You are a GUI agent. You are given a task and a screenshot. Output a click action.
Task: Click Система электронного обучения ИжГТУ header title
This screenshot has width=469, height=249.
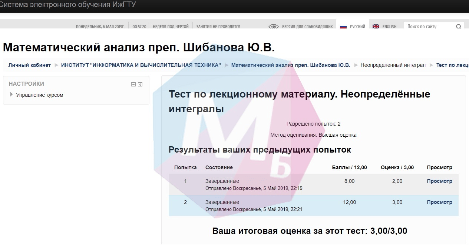click(x=68, y=5)
